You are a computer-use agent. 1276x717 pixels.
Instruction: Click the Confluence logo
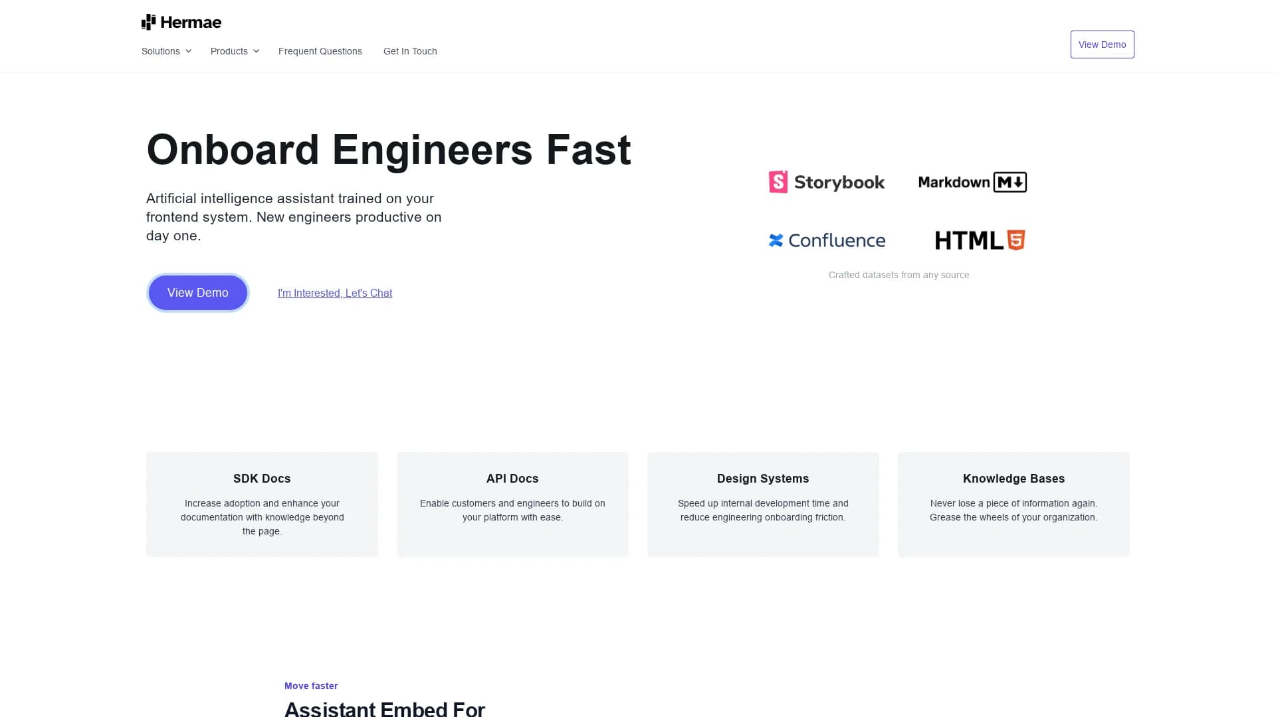click(x=827, y=240)
